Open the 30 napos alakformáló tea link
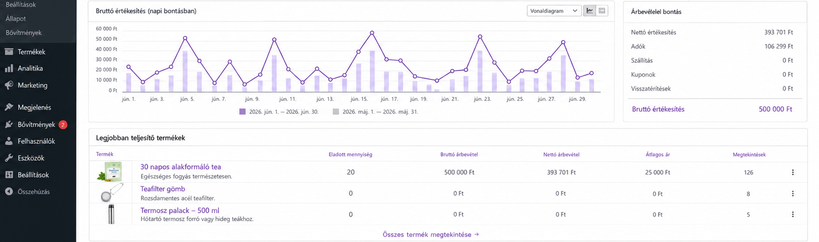This screenshot has height=242, width=819. 181,167
